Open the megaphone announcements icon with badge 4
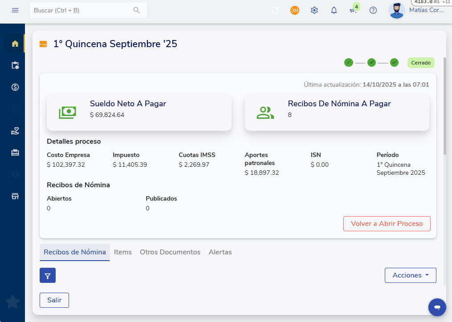 [x=353, y=11]
